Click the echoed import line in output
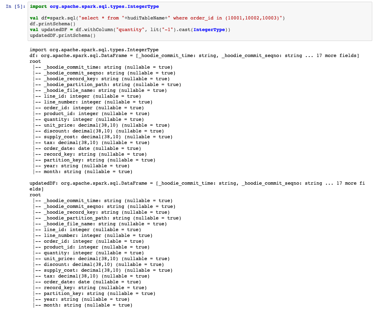Image resolution: width=376 pixels, height=313 pixels. [x=94, y=50]
